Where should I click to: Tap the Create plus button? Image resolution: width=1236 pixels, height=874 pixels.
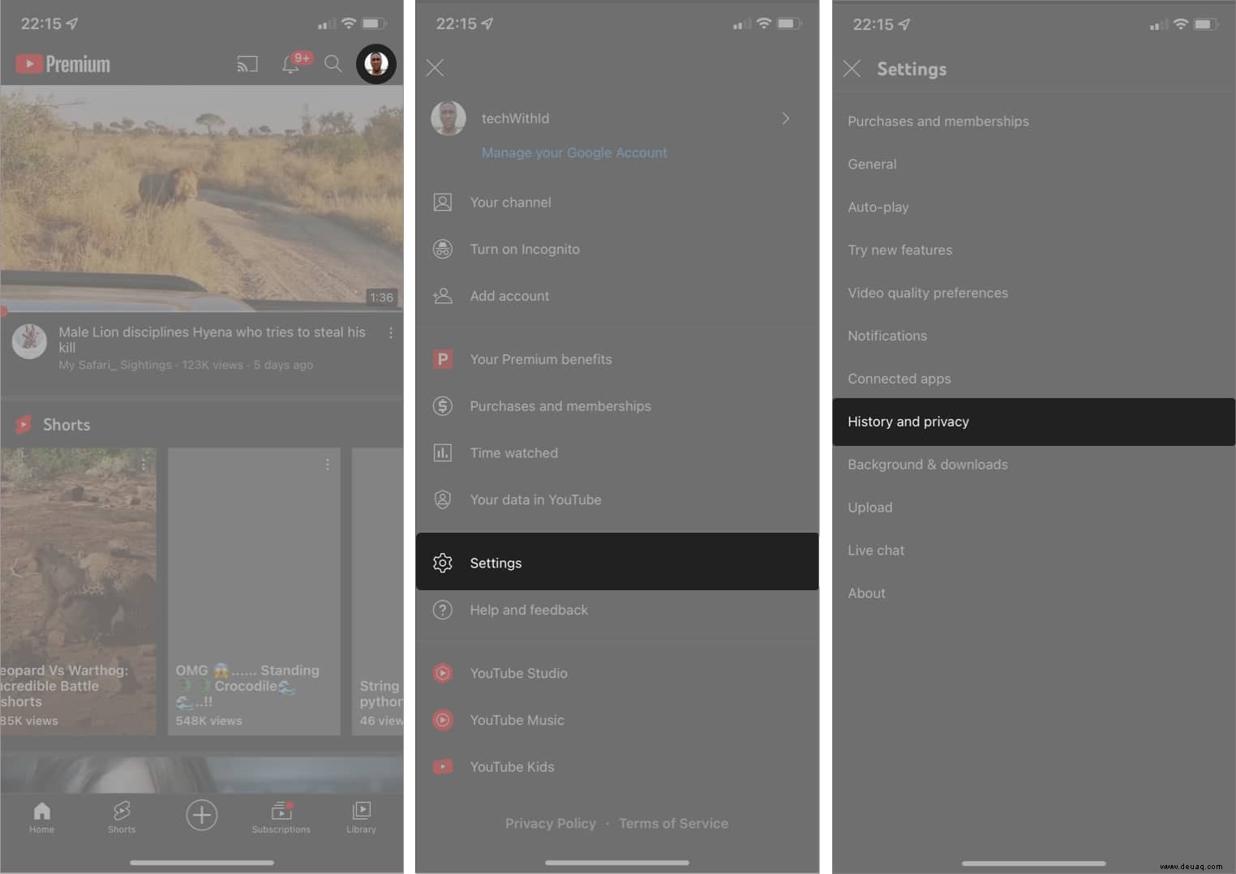[202, 815]
